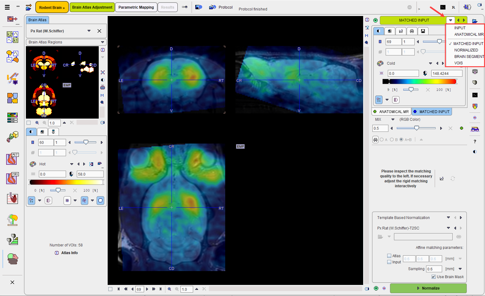Select the B radio button
The image size is (485, 296).
pos(392,140)
